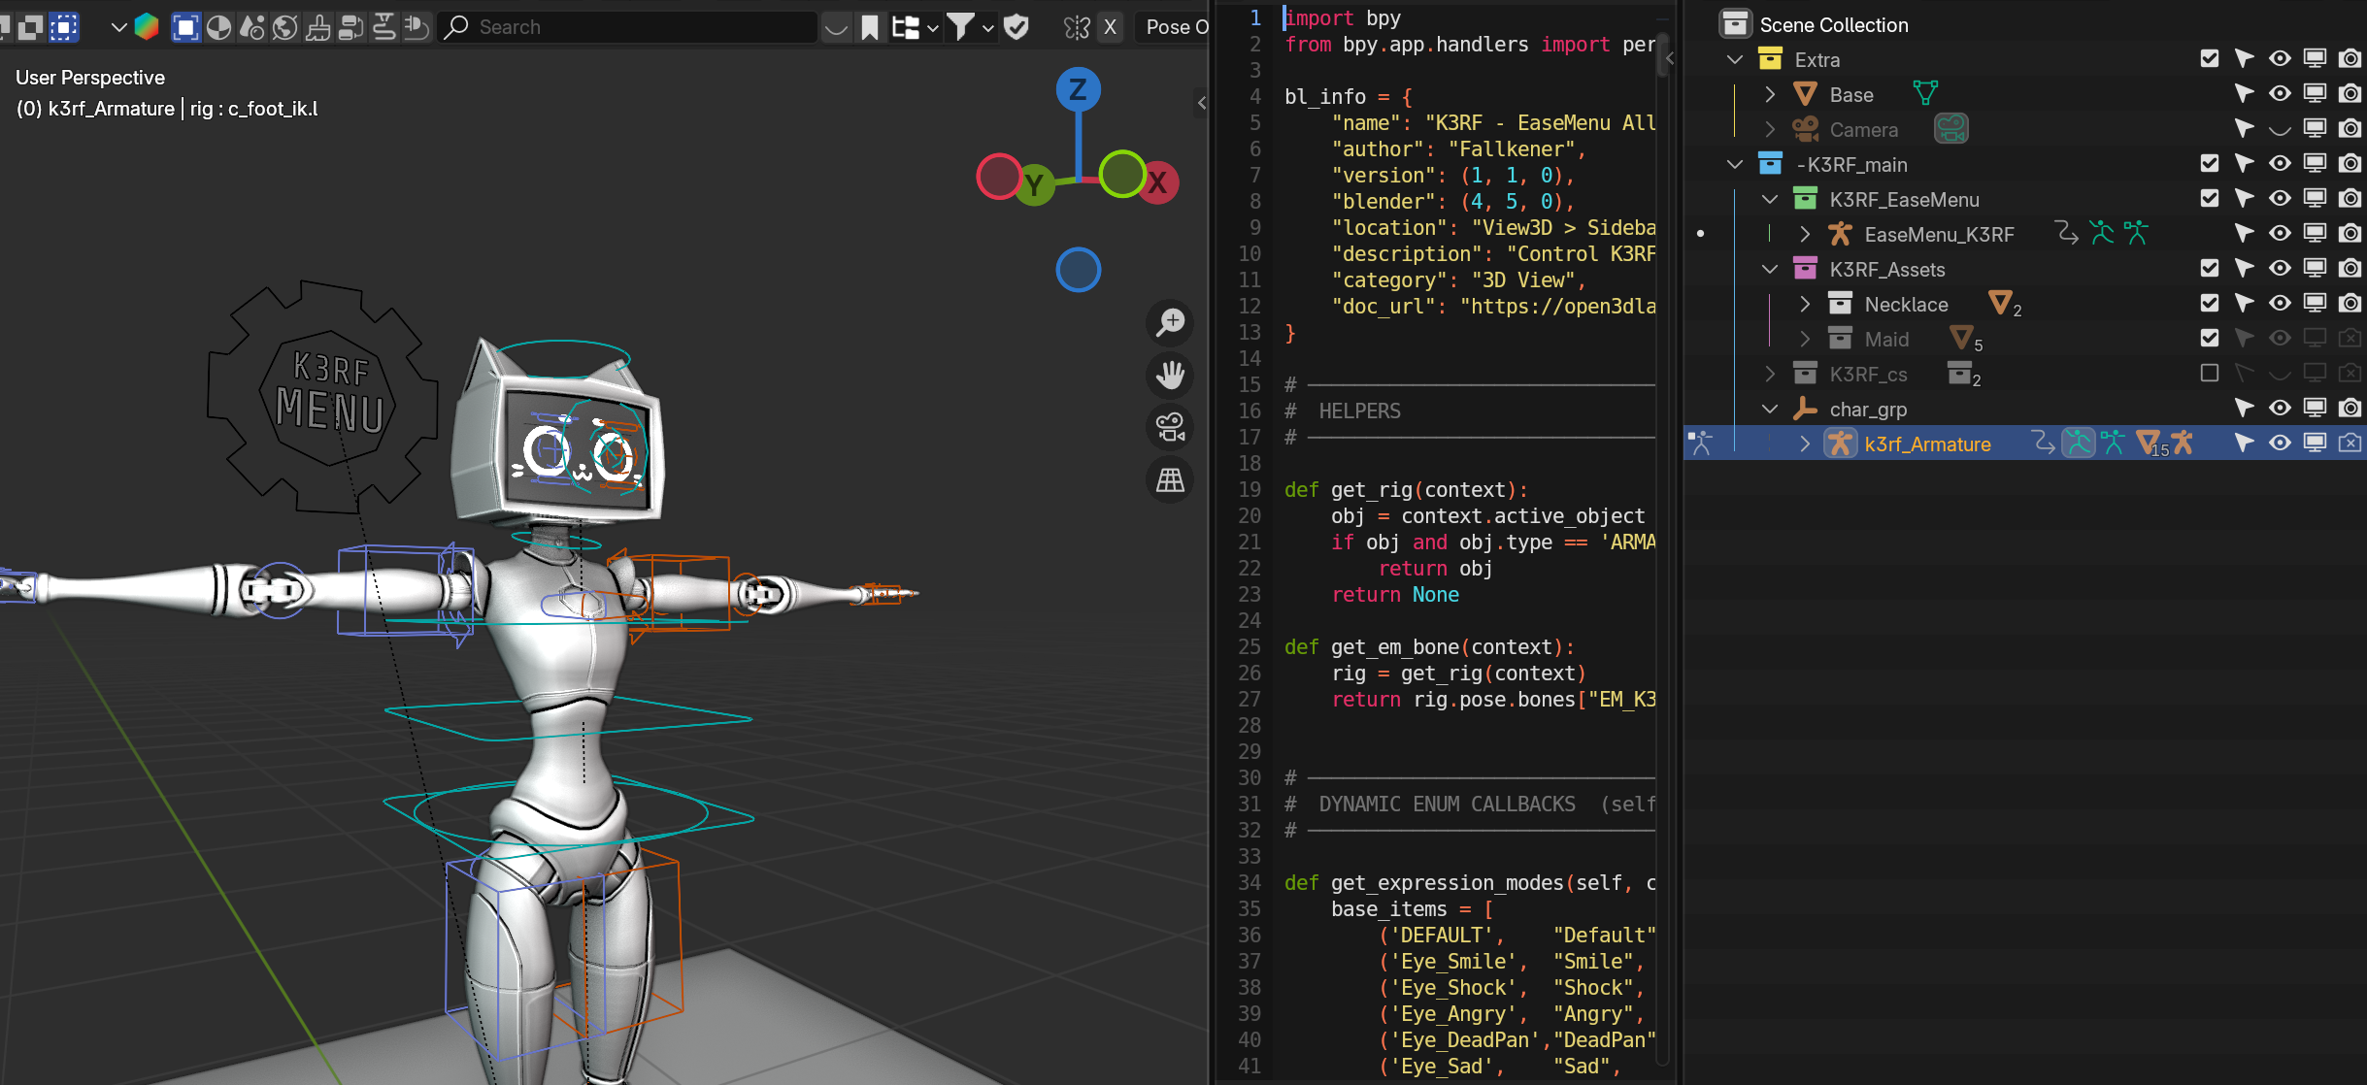Uncheck the Extra collection checkbox
Screen dimensions: 2367x1085
pos(2210,59)
